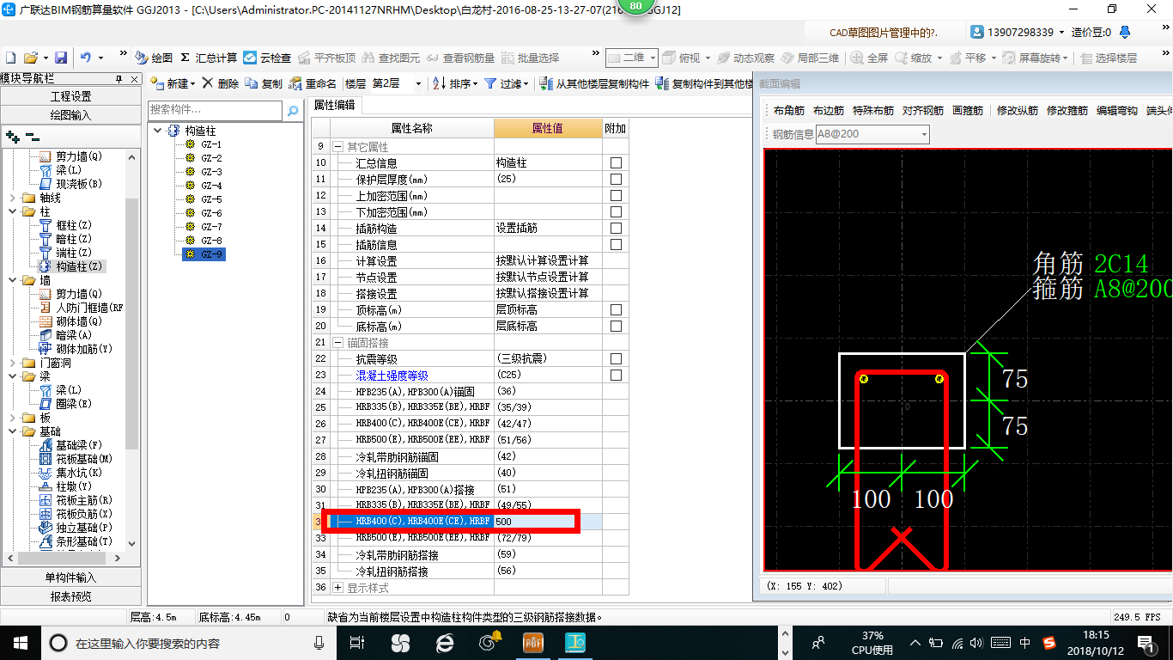Click 复制构件到其他楼层 copy-to-floor button

pyautogui.click(x=704, y=83)
